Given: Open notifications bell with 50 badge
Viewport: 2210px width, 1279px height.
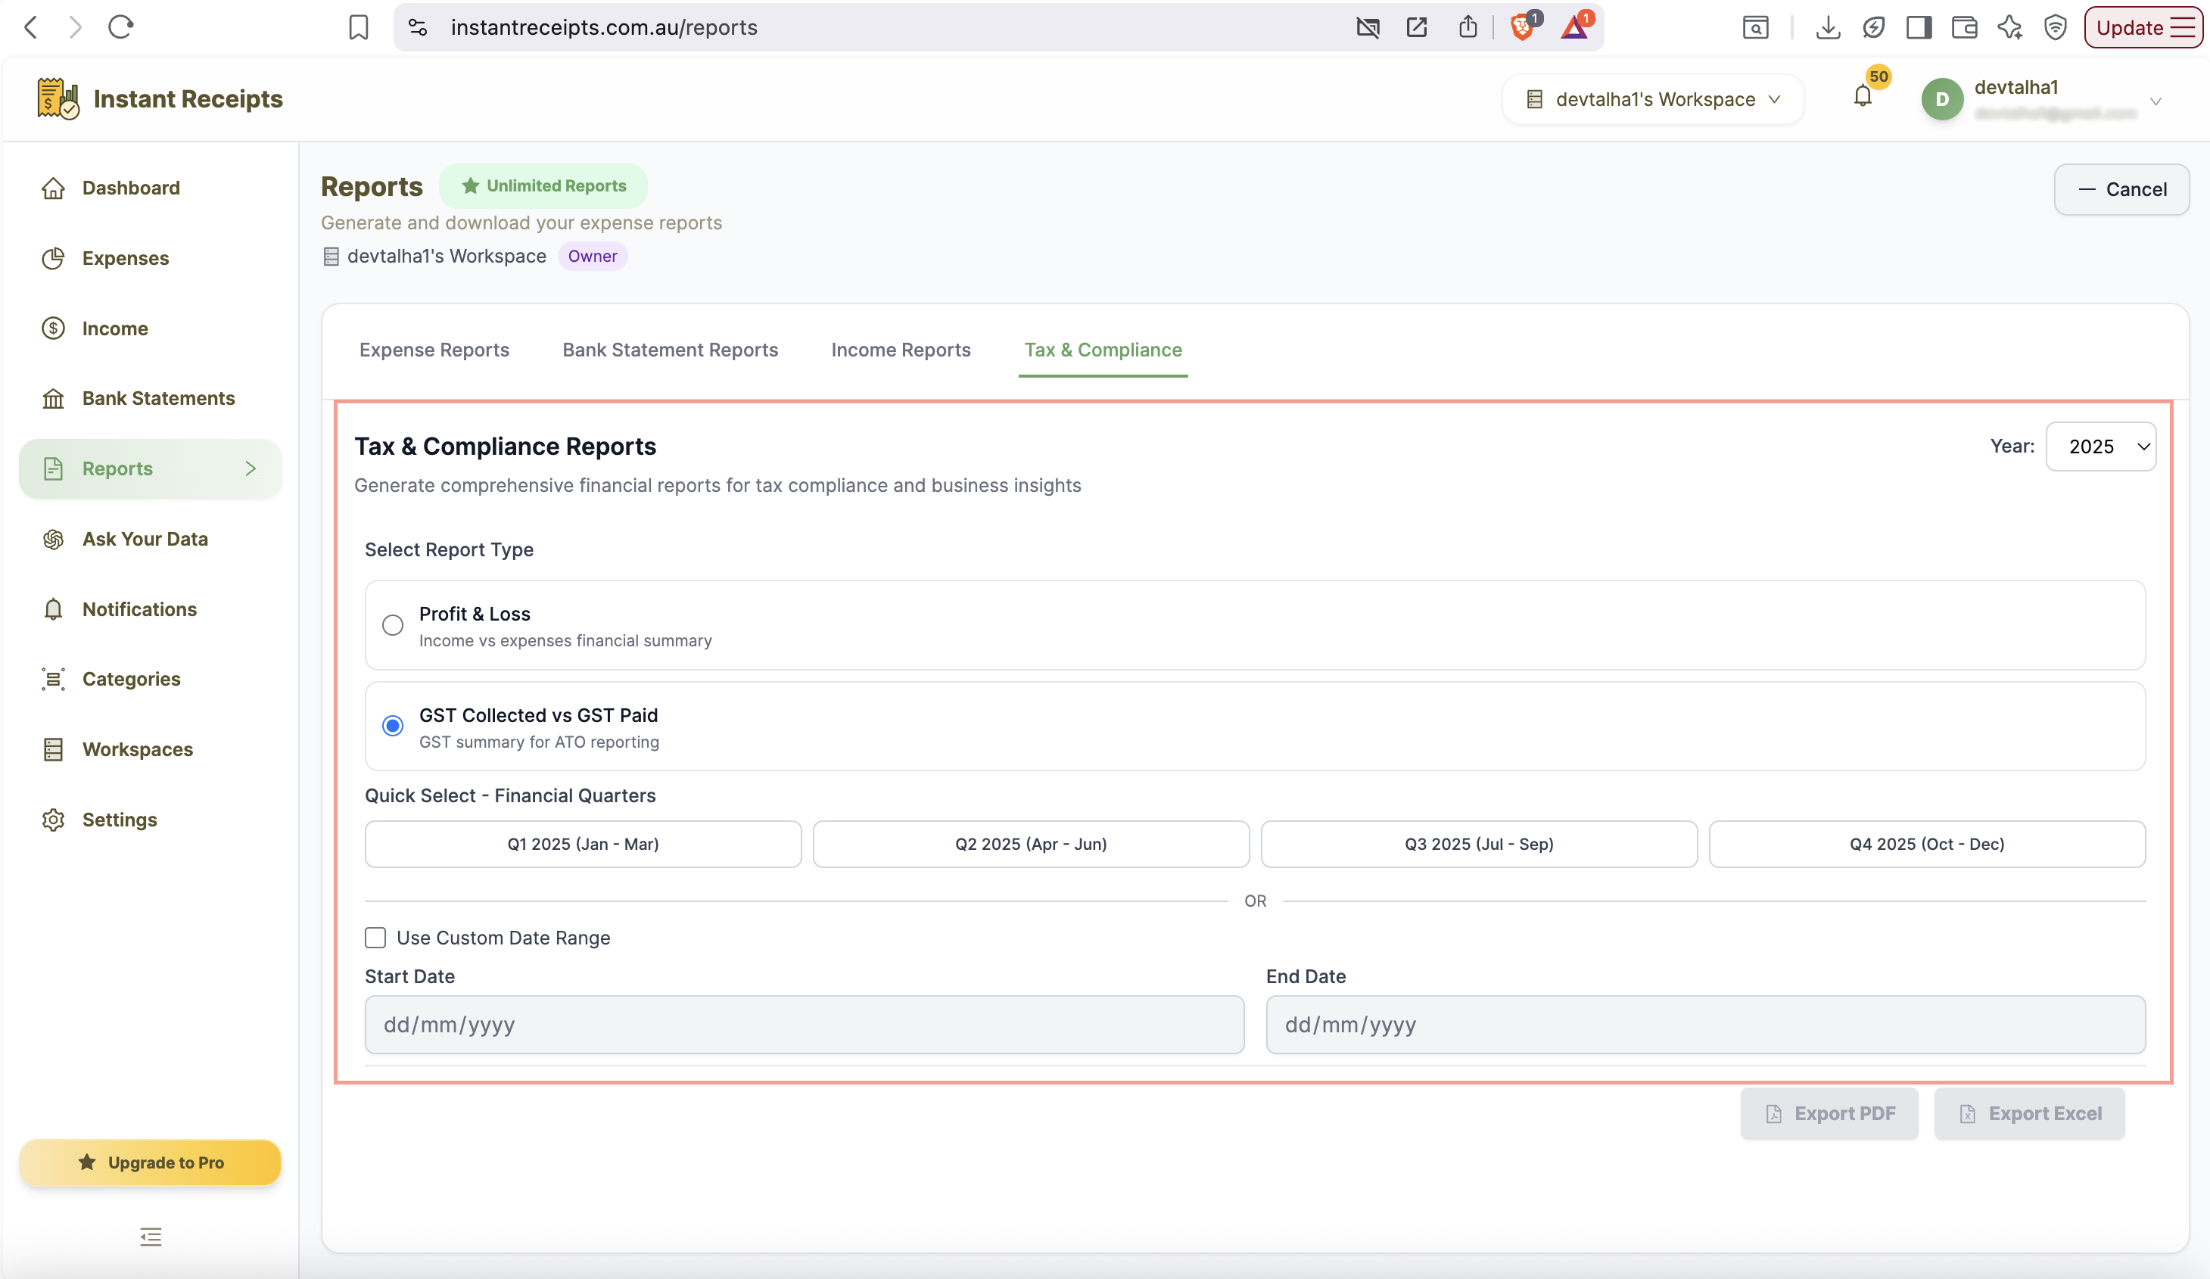Looking at the screenshot, I should (1863, 95).
